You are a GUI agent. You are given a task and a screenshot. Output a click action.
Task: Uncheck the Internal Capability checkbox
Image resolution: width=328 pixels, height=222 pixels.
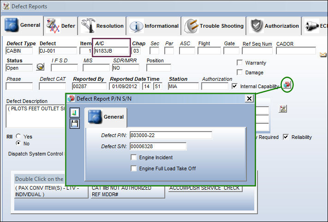234,86
